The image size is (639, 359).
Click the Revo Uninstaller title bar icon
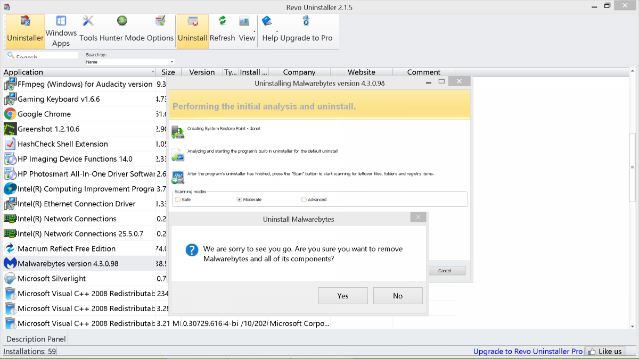tap(7, 7)
